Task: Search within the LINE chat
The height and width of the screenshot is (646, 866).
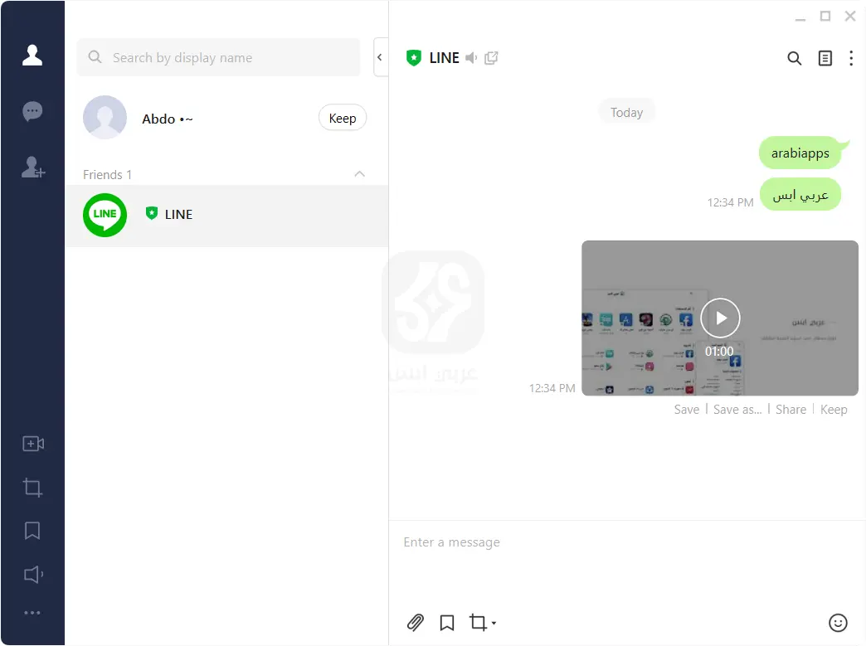Action: click(794, 58)
